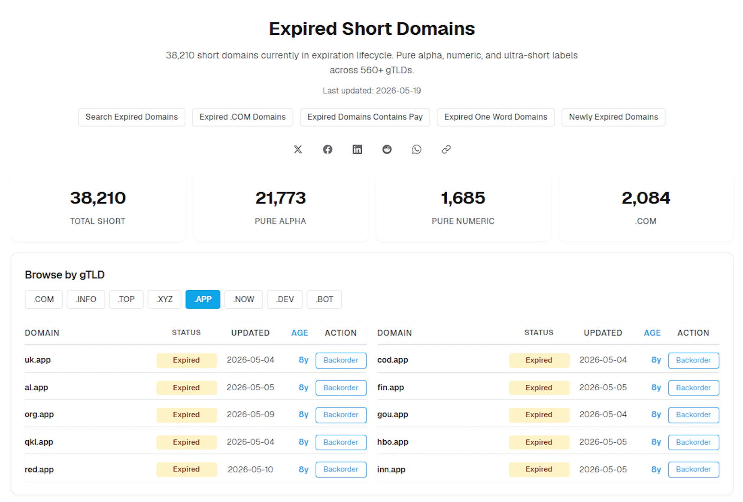743x502 pixels.
Task: Select the .DEV gTLD tab
Action: coord(285,299)
